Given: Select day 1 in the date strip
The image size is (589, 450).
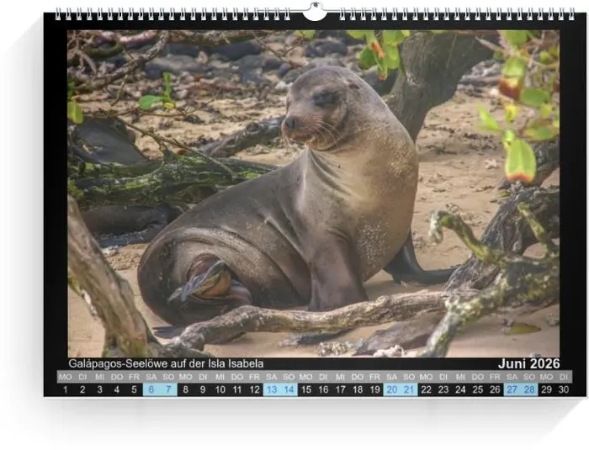Looking at the screenshot, I should [65, 389].
